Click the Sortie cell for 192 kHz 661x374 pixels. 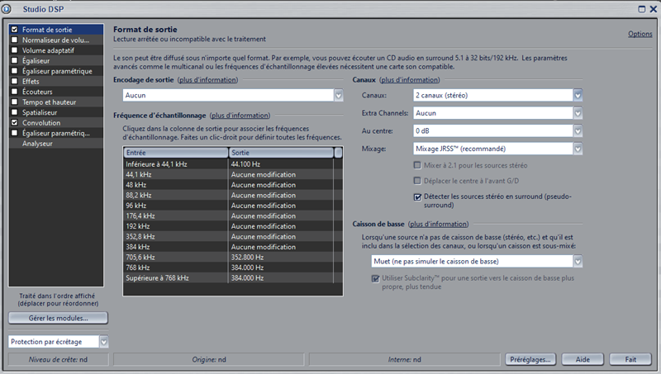click(281, 226)
